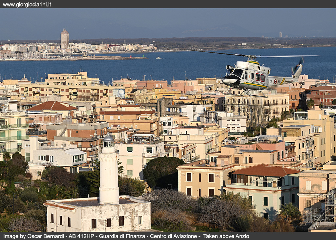Click the 'GF 218' marking on helicopter tail
The height and width of the screenshot is (240, 336).
point(275,82)
